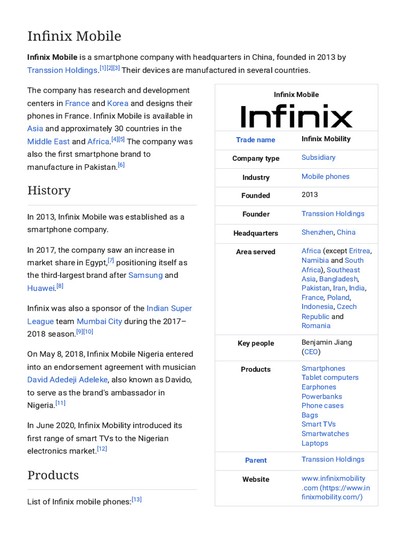Viewport: 405px width, 540px height.
Task: Open the Pakistan link in the infobox
Action: (315, 288)
